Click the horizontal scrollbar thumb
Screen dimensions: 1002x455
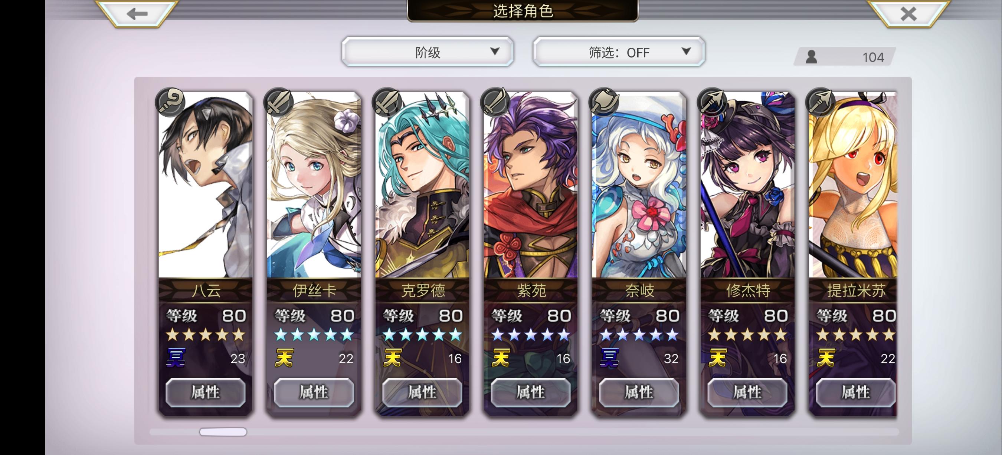223,432
